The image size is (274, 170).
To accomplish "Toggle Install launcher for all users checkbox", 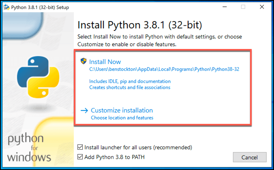I will tap(80, 147).
